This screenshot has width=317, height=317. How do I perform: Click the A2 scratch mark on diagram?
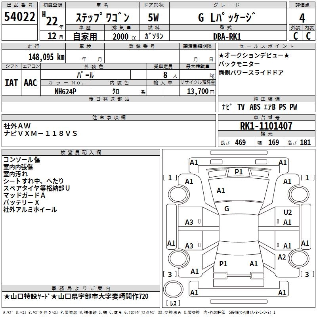(x=282, y=257)
